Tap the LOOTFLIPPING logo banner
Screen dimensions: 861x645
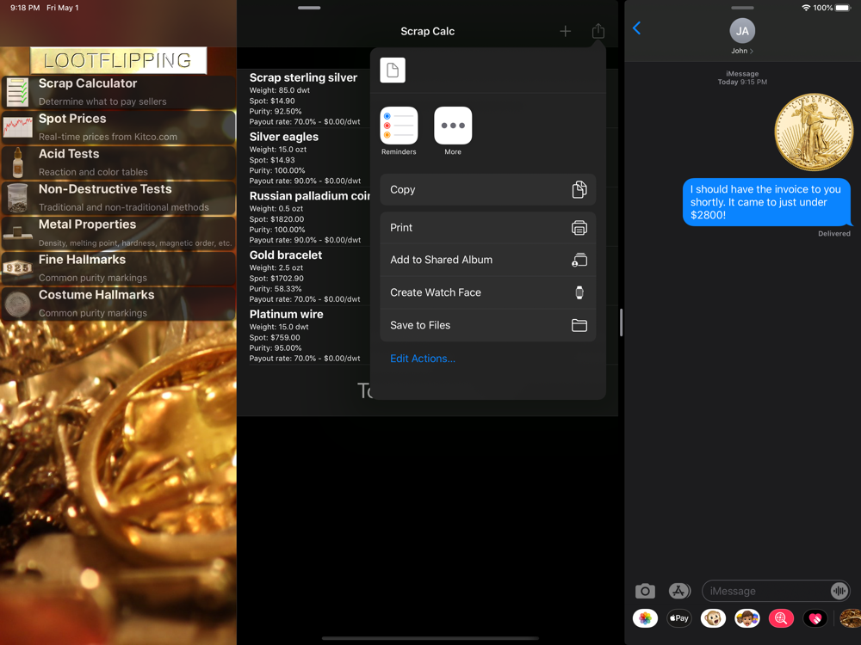[x=119, y=60]
